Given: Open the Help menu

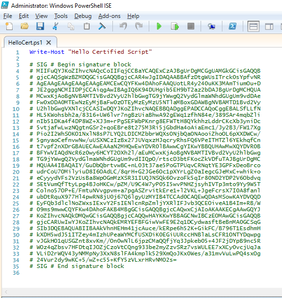Looking at the screenshot, I should pos(133,16).
